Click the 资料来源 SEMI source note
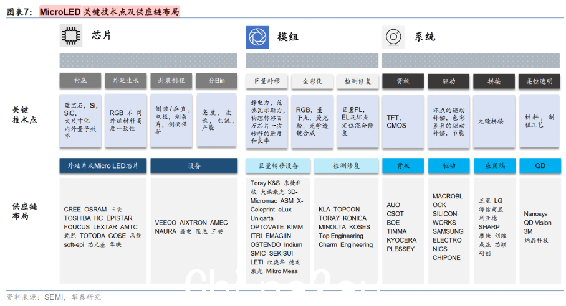This screenshot has width=566, height=306. [54, 297]
